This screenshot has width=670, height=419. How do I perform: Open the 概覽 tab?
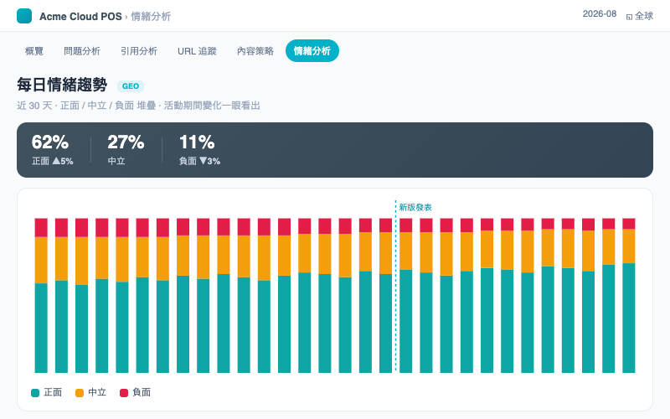tap(34, 51)
